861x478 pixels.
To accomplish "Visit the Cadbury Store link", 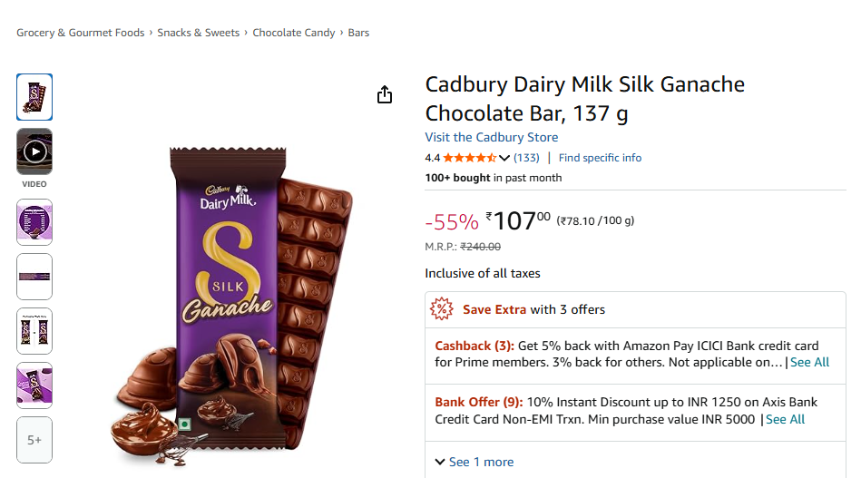I will 492,137.
